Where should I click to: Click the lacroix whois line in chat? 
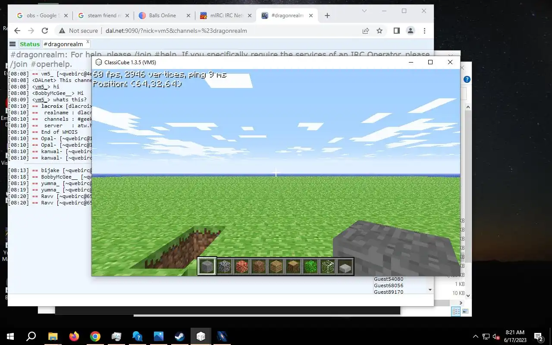(x=50, y=106)
